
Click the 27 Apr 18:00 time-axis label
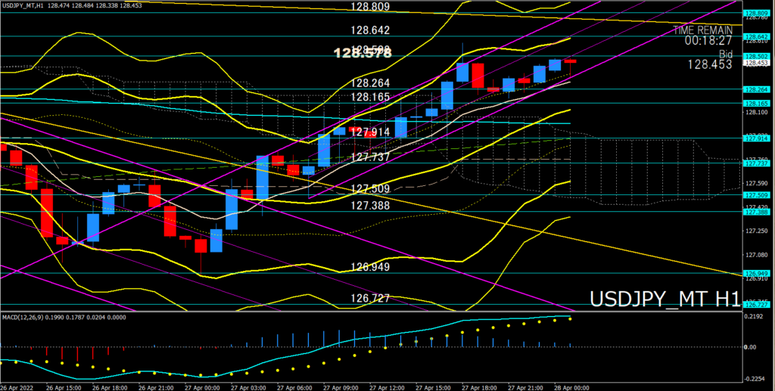478,387
